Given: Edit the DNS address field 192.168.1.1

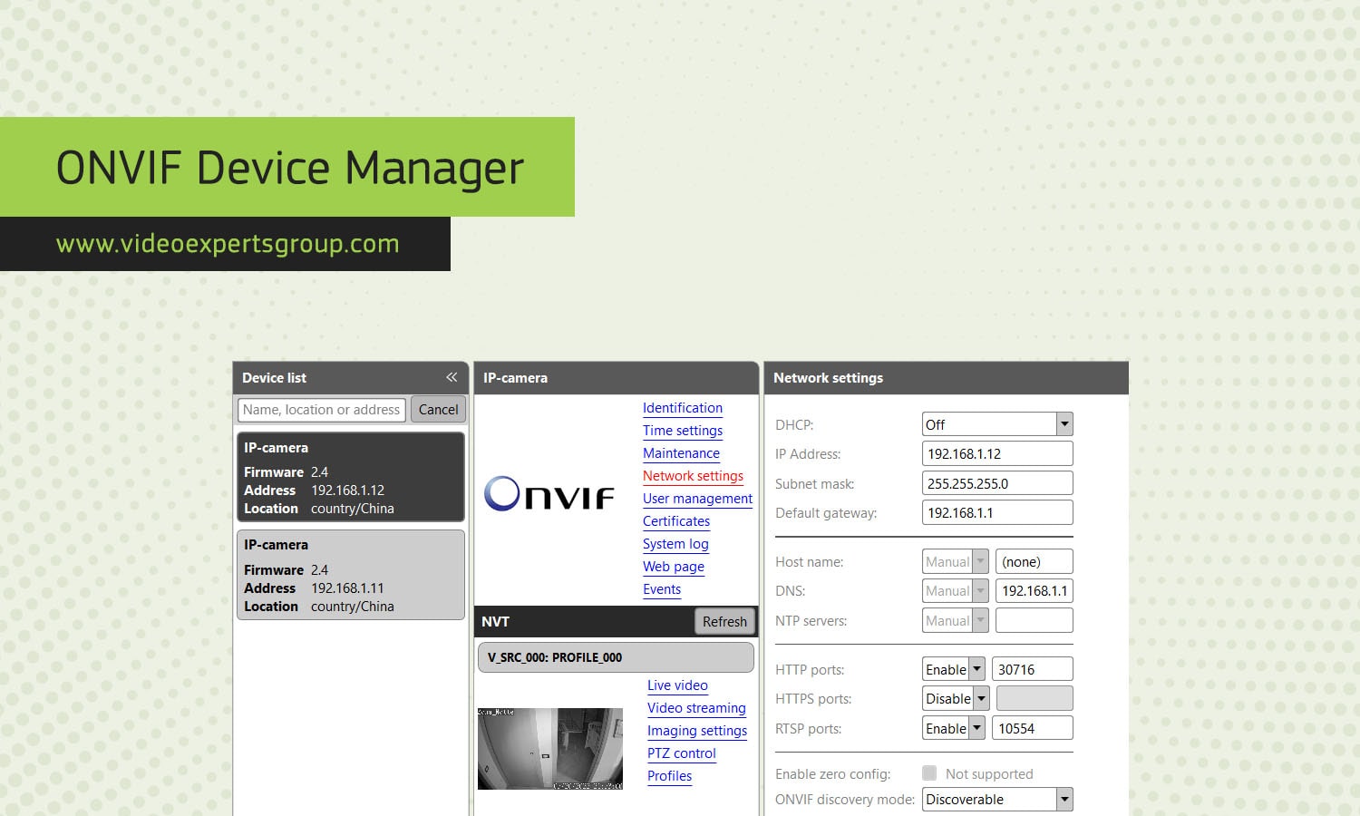Looking at the screenshot, I should [x=1035, y=591].
